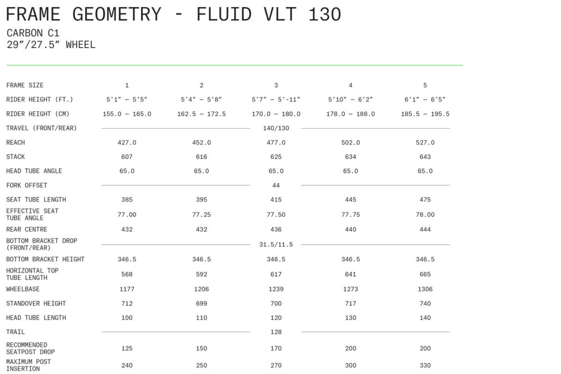The image size is (561, 374).
Task: Click the seat tube length 385
Action: point(127,200)
